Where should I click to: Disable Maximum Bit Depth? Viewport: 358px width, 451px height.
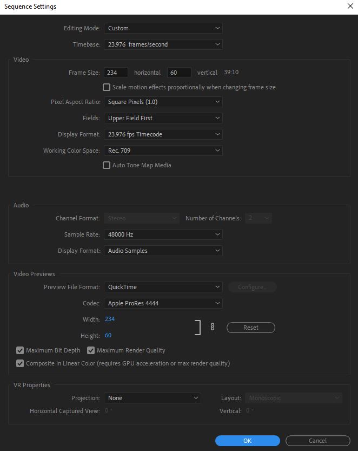tap(20, 350)
